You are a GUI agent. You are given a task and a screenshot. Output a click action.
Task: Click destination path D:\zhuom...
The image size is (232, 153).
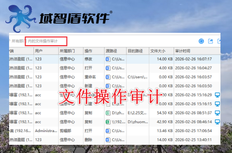(x=138, y=122)
